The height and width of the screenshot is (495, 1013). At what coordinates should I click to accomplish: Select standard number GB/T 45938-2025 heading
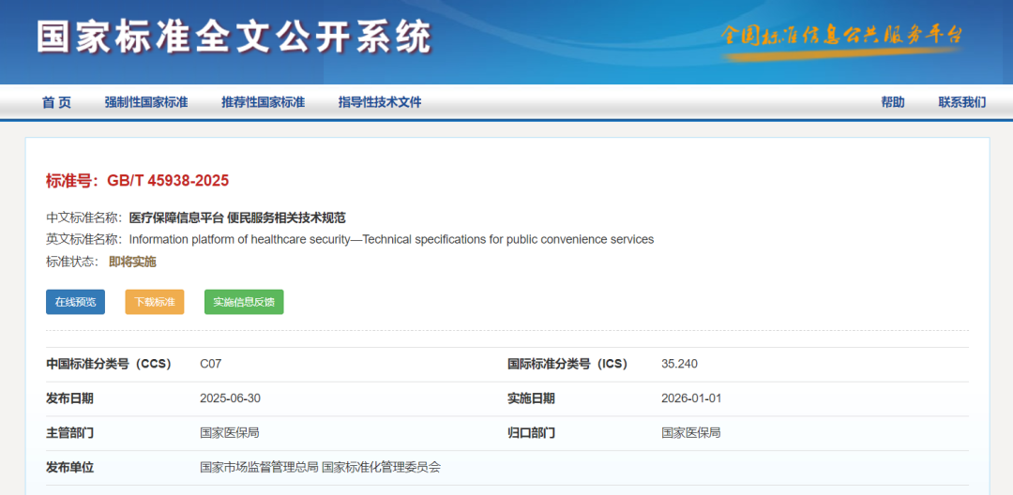point(138,181)
